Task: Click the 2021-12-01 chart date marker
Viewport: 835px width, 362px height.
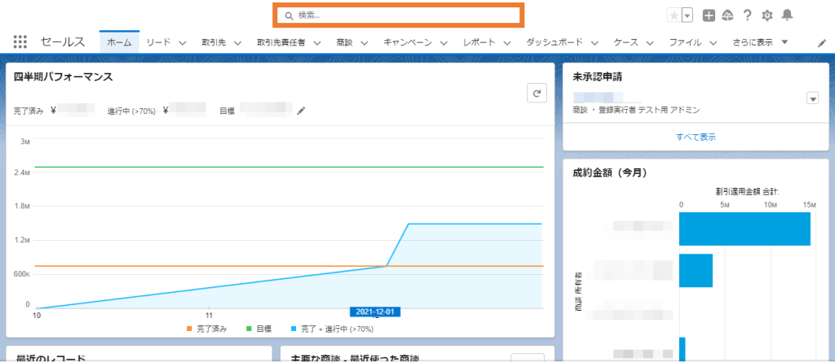Action: (375, 312)
